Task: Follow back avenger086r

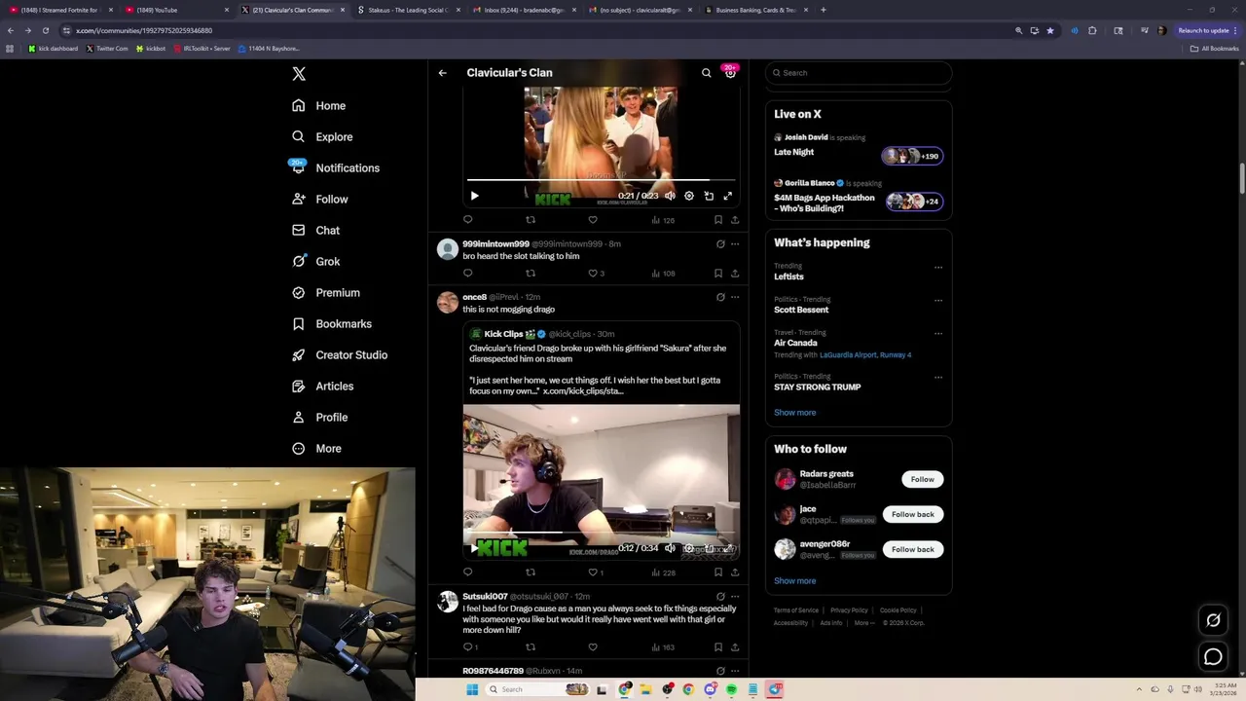Action: [x=912, y=549]
